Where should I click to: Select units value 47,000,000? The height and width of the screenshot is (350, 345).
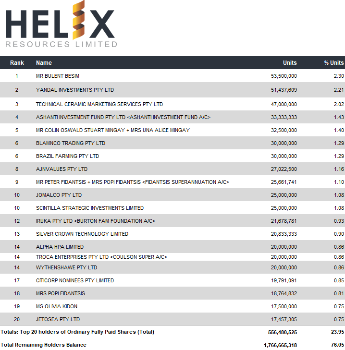(284, 104)
